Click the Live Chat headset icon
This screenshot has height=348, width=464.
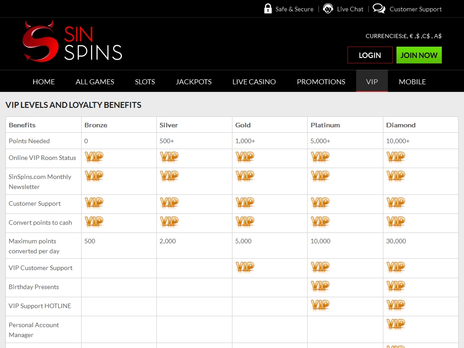(x=328, y=9)
